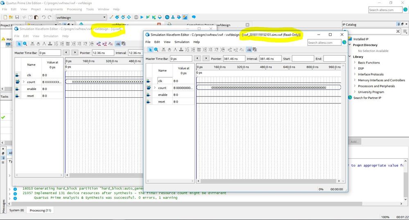The width and height of the screenshot is (409, 220).
Task: Expand the count bus in read-only waveform
Action: pyautogui.click(x=155, y=88)
